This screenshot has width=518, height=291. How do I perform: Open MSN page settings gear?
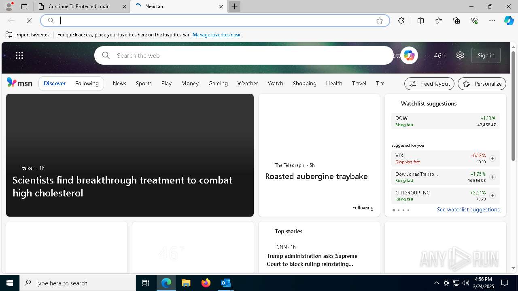460,55
